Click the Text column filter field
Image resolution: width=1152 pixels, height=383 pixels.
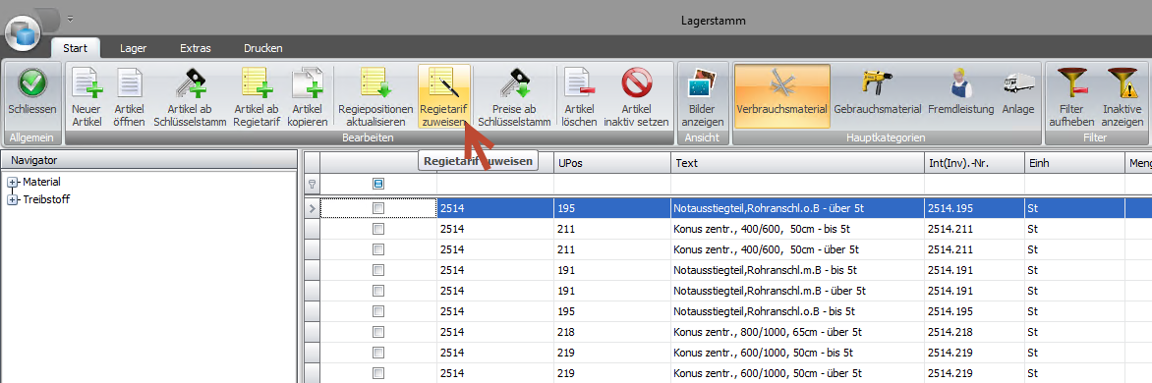click(797, 185)
